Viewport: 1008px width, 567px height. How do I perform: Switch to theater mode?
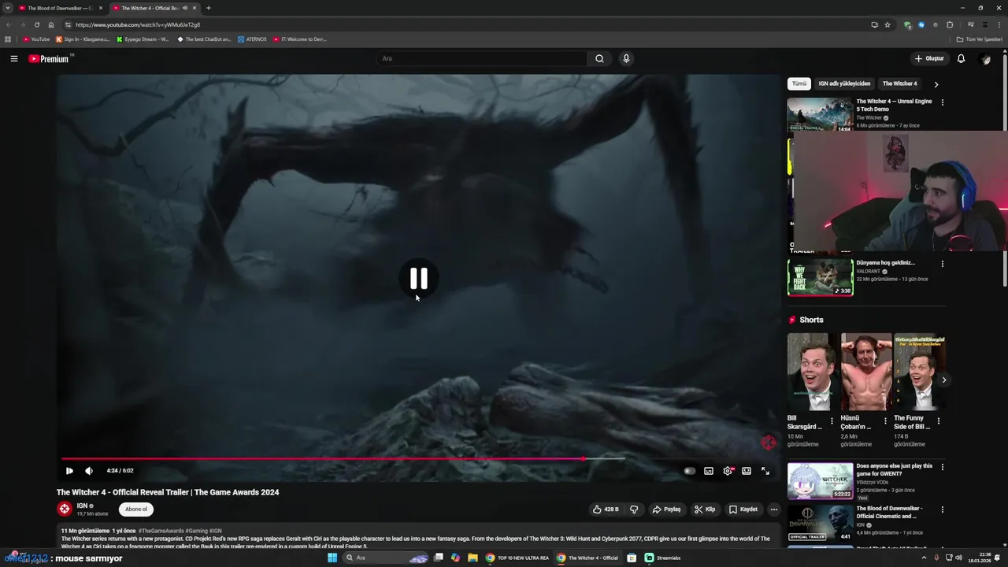pos(747,471)
